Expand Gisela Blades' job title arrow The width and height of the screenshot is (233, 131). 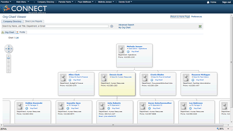coord(151,77)
